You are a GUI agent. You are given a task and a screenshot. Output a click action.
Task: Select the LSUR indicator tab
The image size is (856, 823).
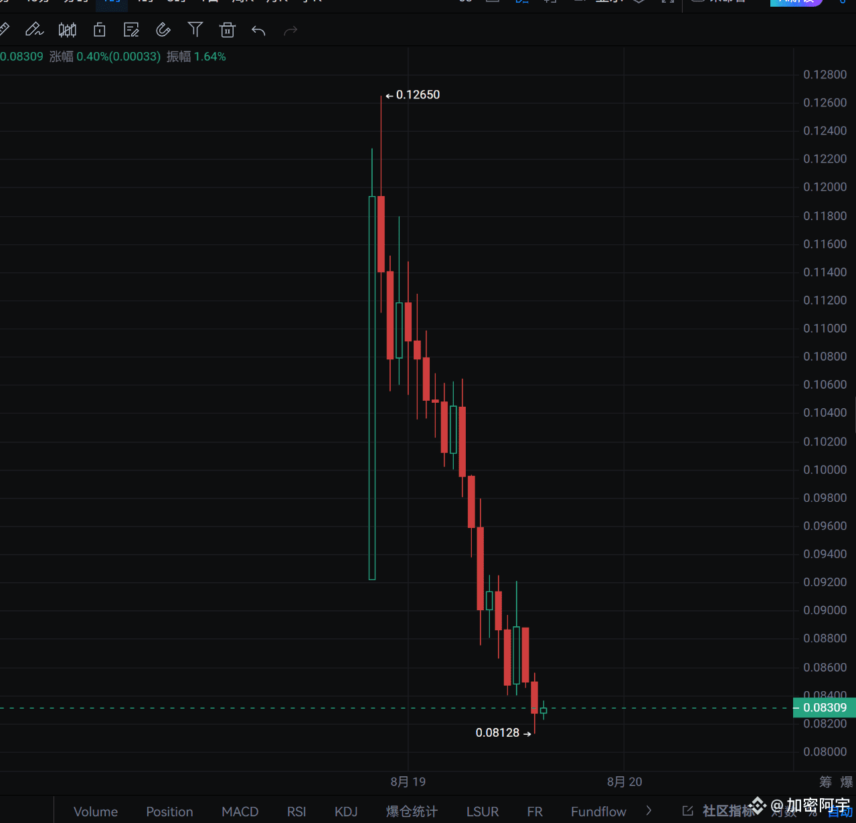click(x=483, y=812)
